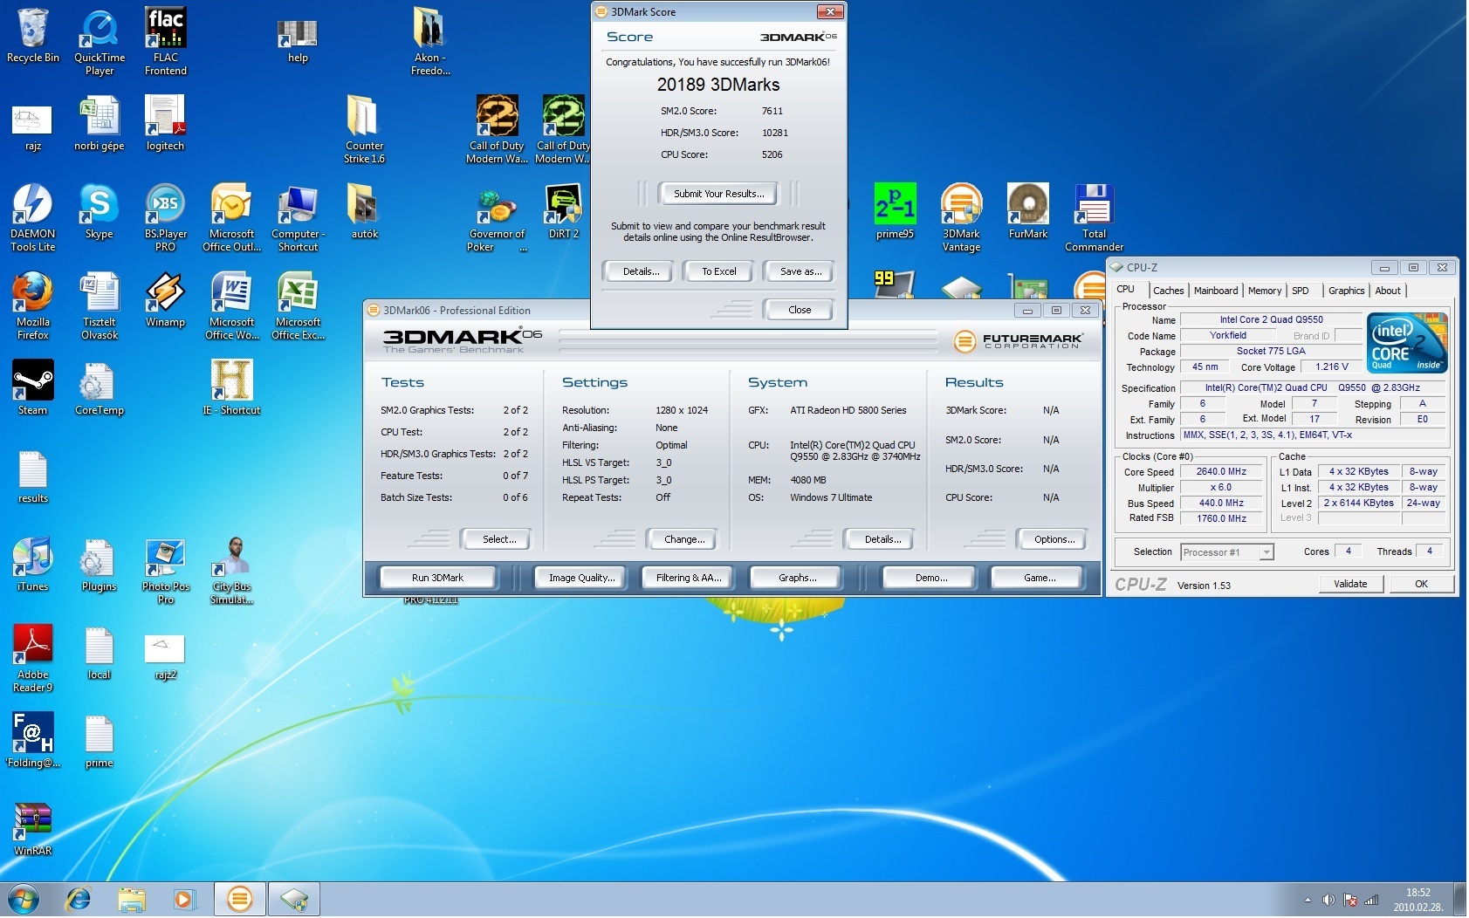This screenshot has height=918, width=1469.
Task: Show hidden system tray icons arrow
Action: tap(1308, 900)
